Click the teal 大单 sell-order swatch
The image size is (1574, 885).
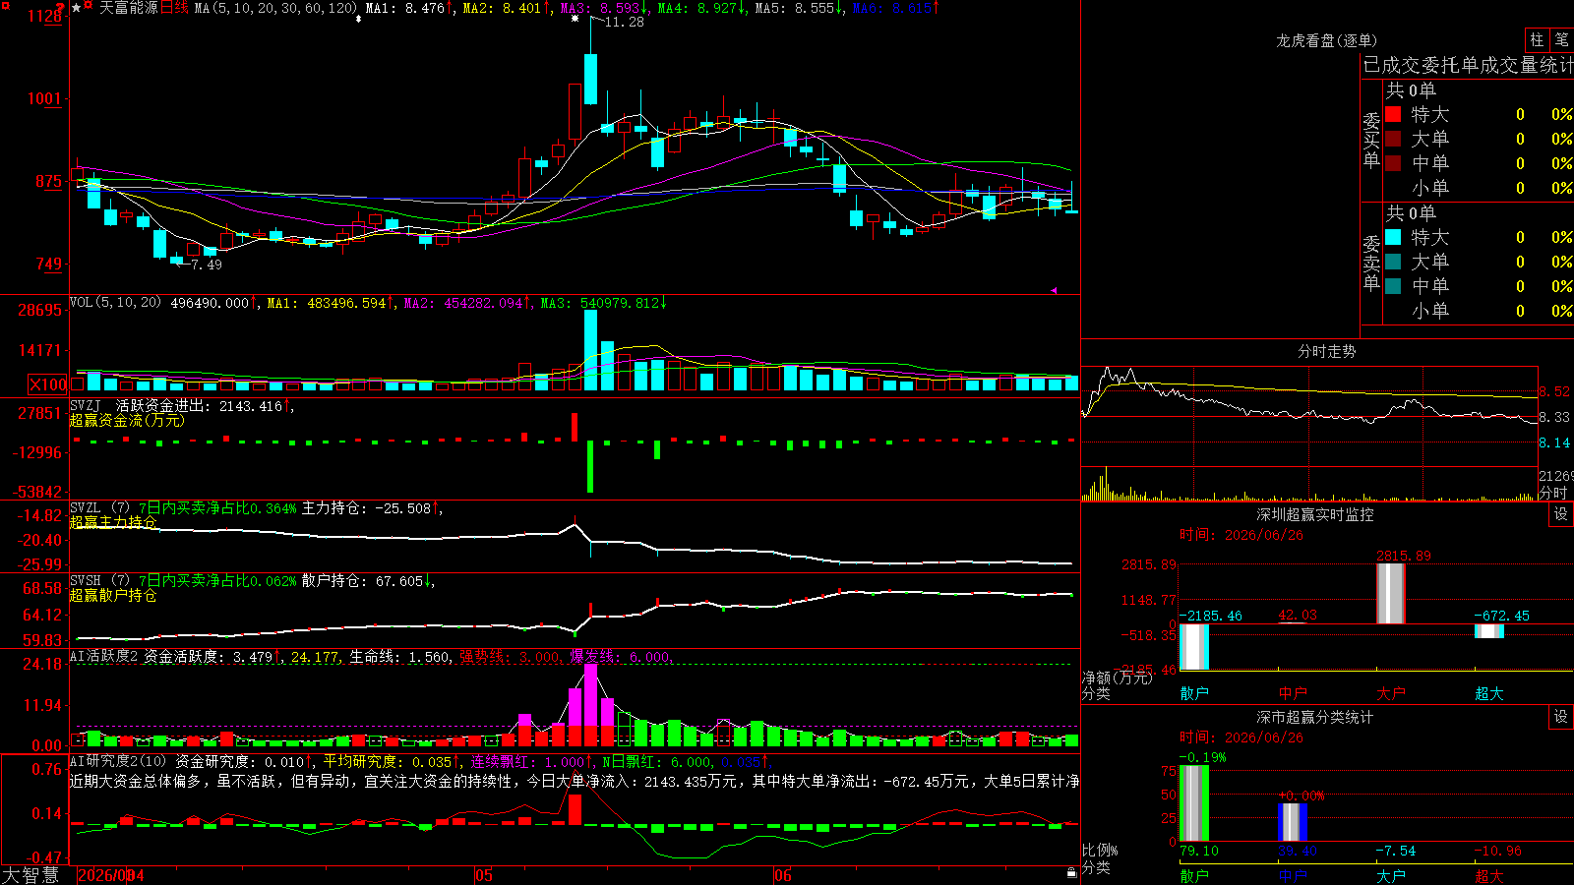pos(1393,262)
